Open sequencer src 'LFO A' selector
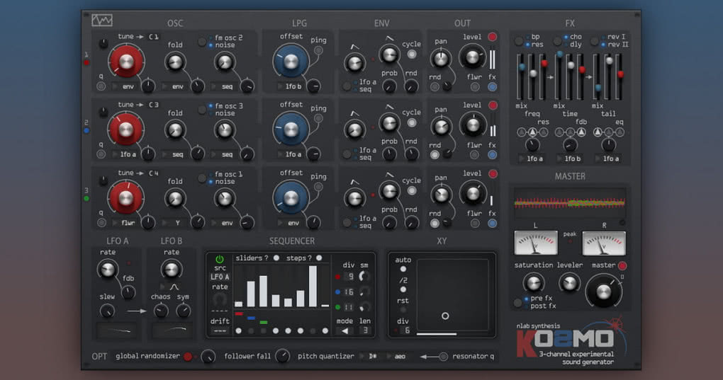The height and width of the screenshot is (380, 723). tap(220, 277)
